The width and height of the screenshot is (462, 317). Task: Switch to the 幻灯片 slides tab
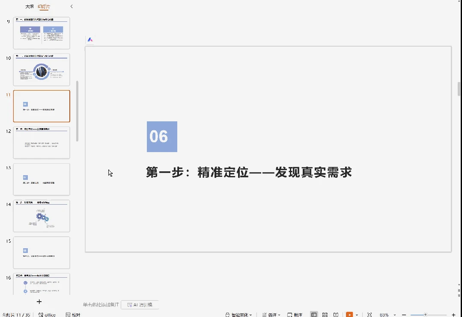44,6
